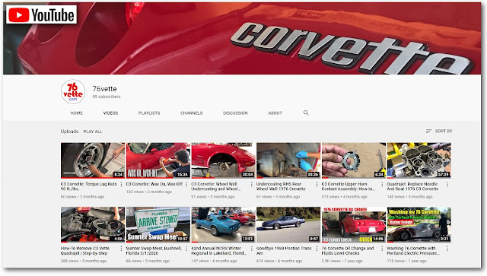Open options menu for Goodbye 1984 Pontiac Trans Am
Viewport: 487px width, 276px height.
317,249
